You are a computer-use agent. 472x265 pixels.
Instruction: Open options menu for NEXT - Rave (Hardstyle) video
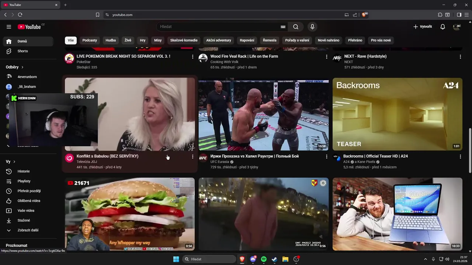[x=460, y=57]
